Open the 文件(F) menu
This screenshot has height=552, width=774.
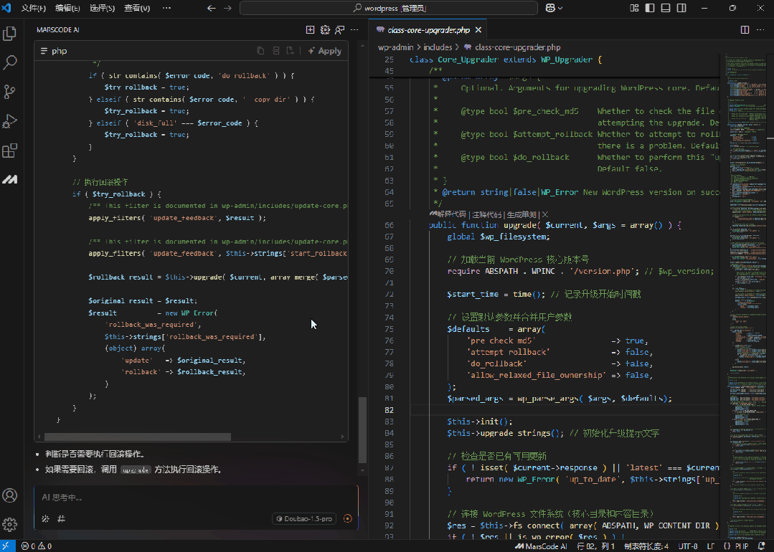(x=34, y=9)
